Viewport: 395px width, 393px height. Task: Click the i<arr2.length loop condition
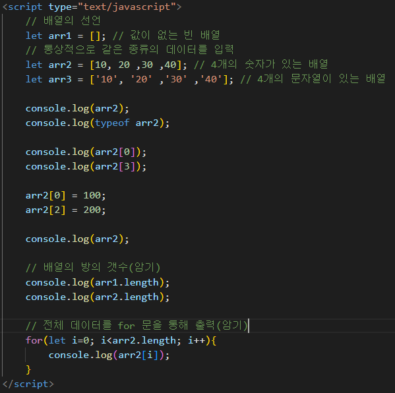click(x=138, y=341)
